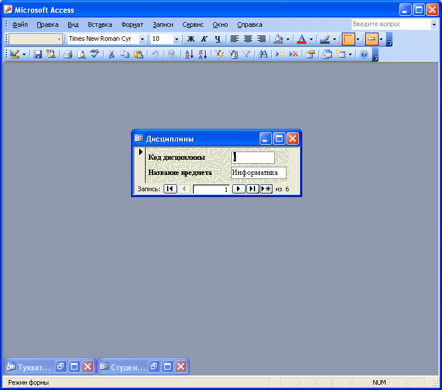Click the View design mode icon

point(15,54)
